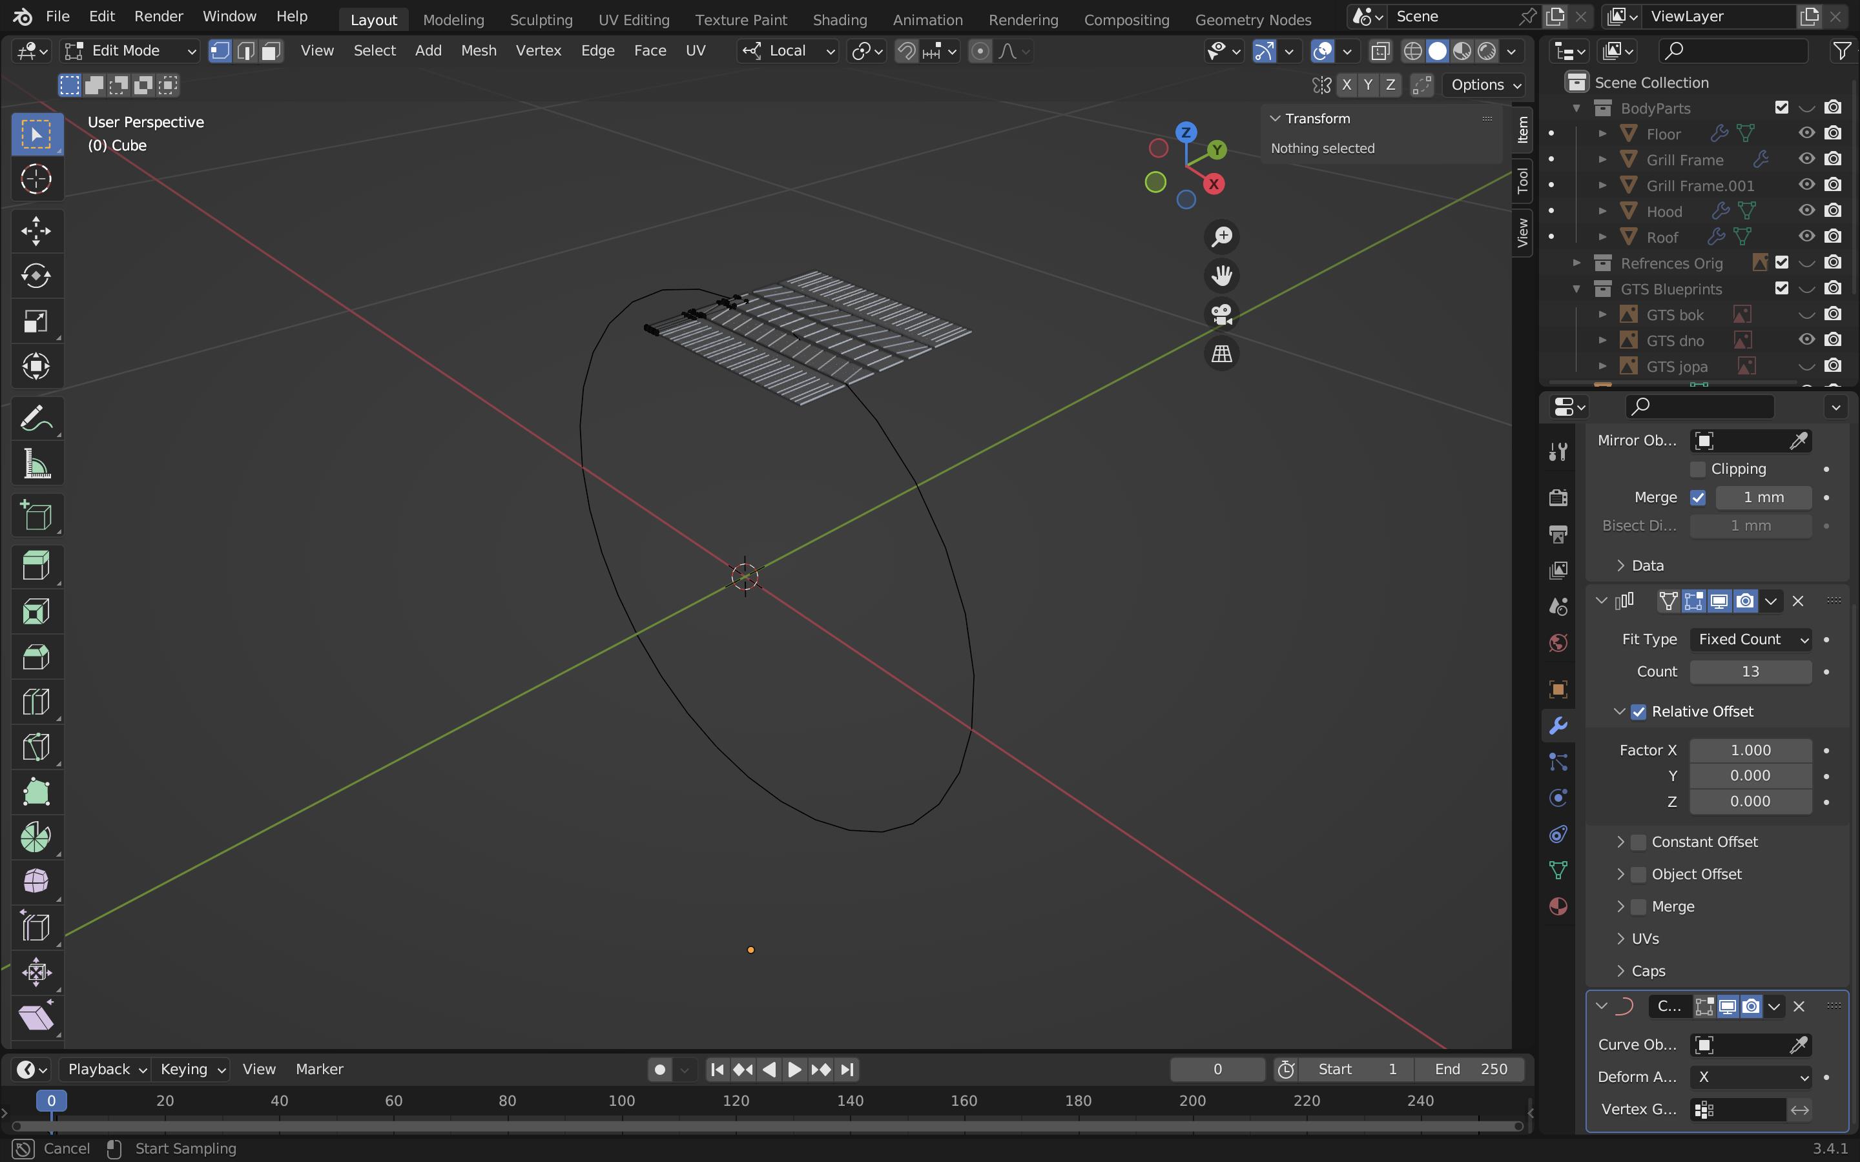Enable vertex select mode
Viewport: 1860px width, 1162px height.
pyautogui.click(x=221, y=51)
